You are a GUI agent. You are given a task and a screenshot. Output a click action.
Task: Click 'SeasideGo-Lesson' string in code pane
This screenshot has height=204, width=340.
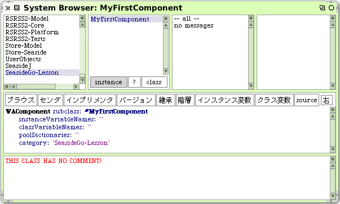[81, 143]
